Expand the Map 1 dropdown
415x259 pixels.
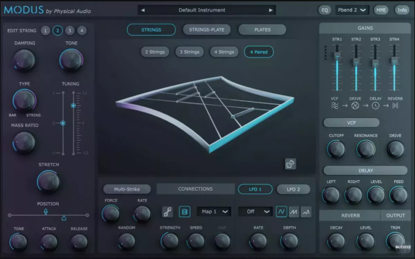click(x=214, y=212)
